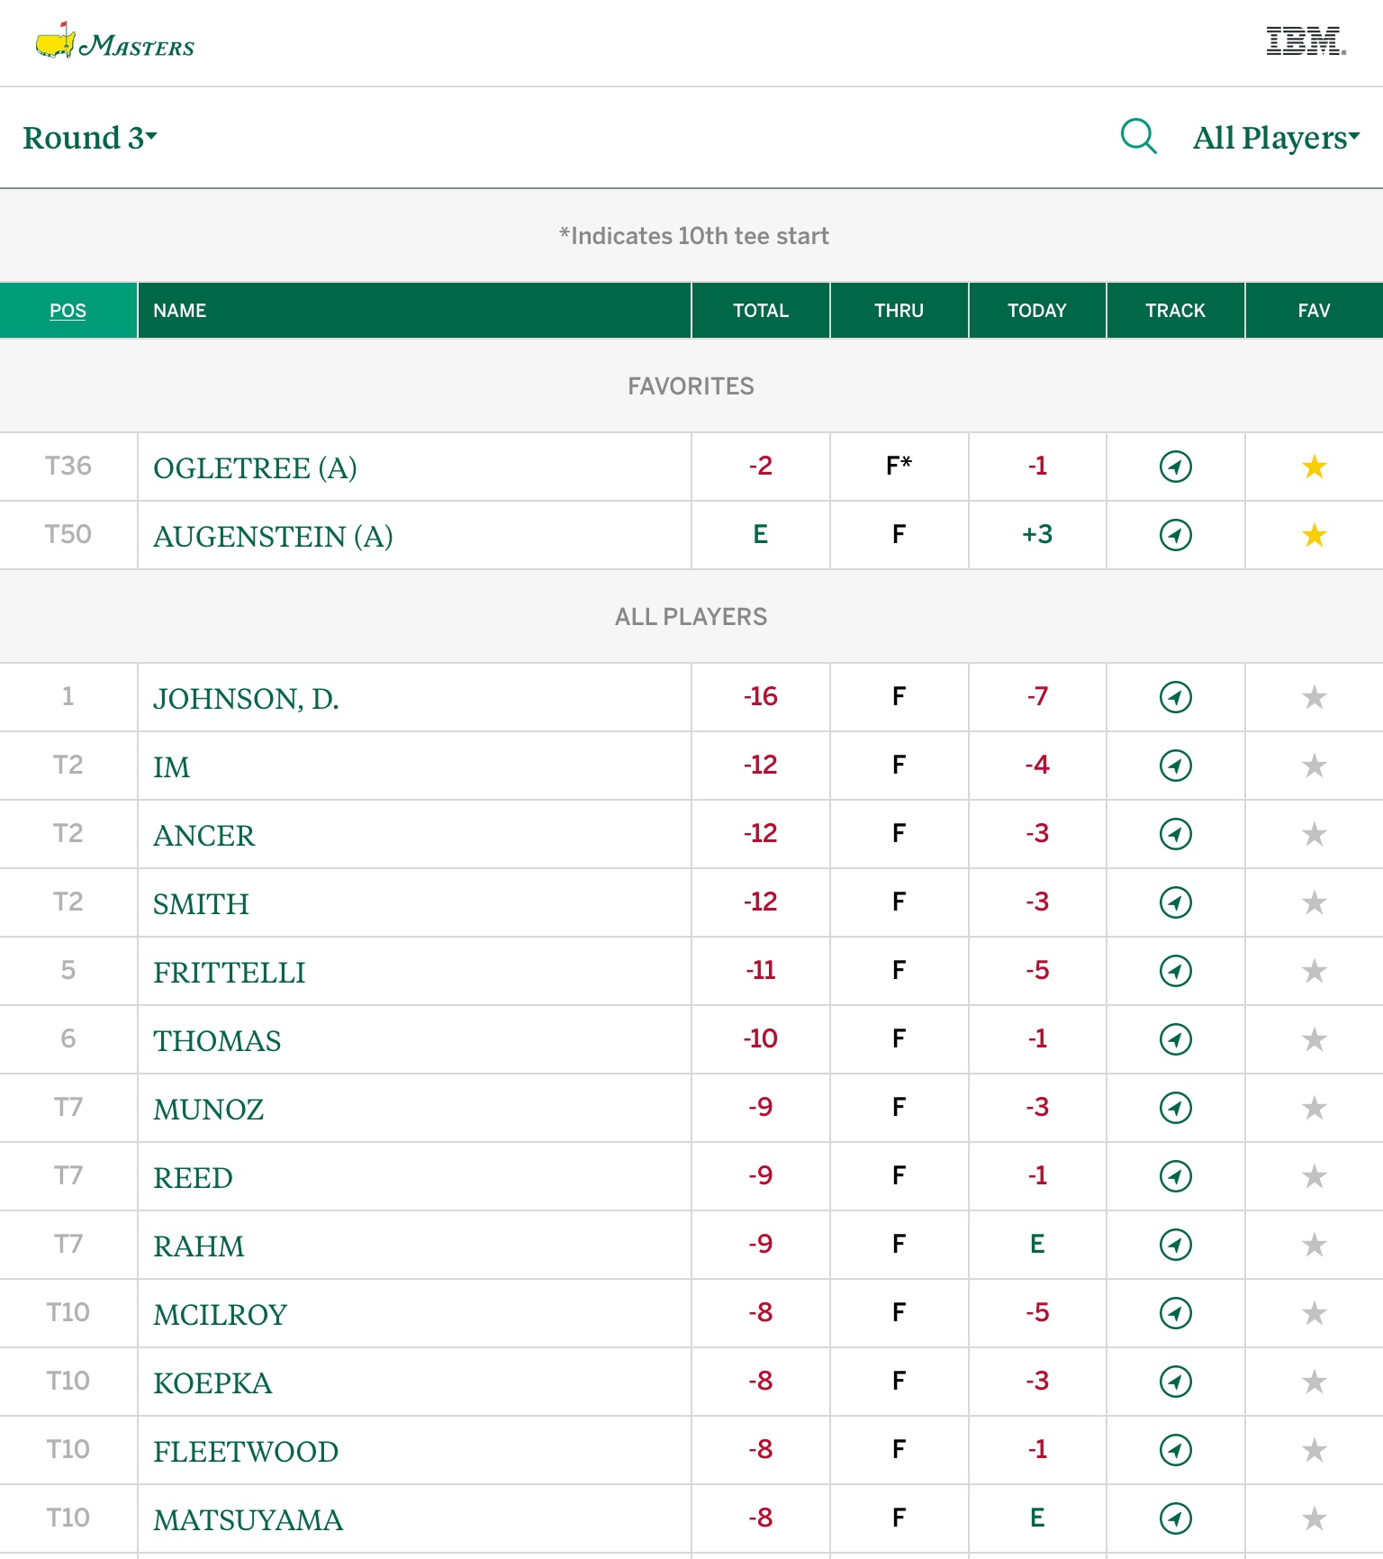The image size is (1383, 1559).
Task: Click the TODAY column header
Action: [x=1036, y=311]
